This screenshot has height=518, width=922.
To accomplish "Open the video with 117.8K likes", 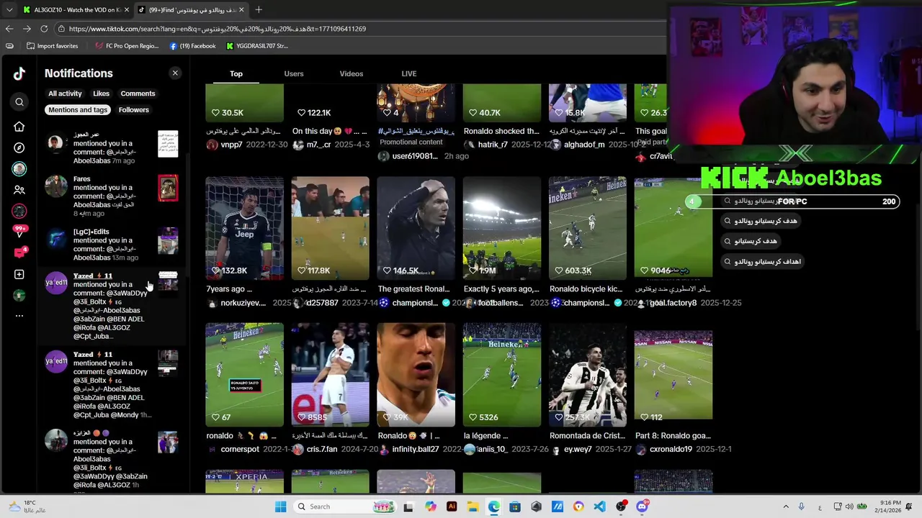I will click(x=330, y=228).
